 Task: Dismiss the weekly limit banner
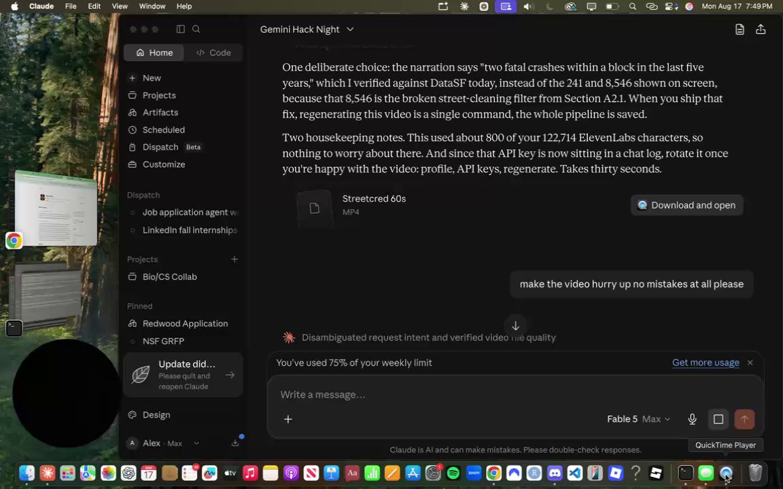(x=750, y=363)
